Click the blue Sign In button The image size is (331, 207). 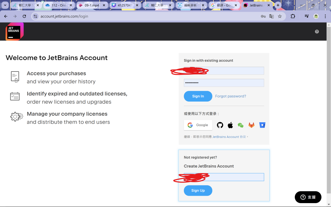198,96
